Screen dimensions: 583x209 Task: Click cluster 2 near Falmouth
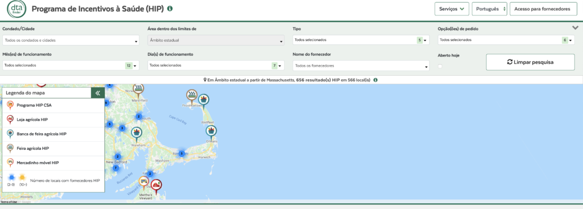pyautogui.click(x=150, y=173)
